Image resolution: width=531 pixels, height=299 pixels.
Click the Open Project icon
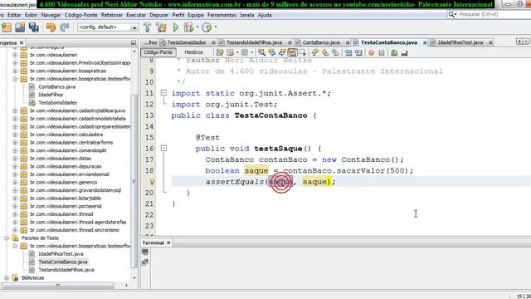(x=20, y=27)
